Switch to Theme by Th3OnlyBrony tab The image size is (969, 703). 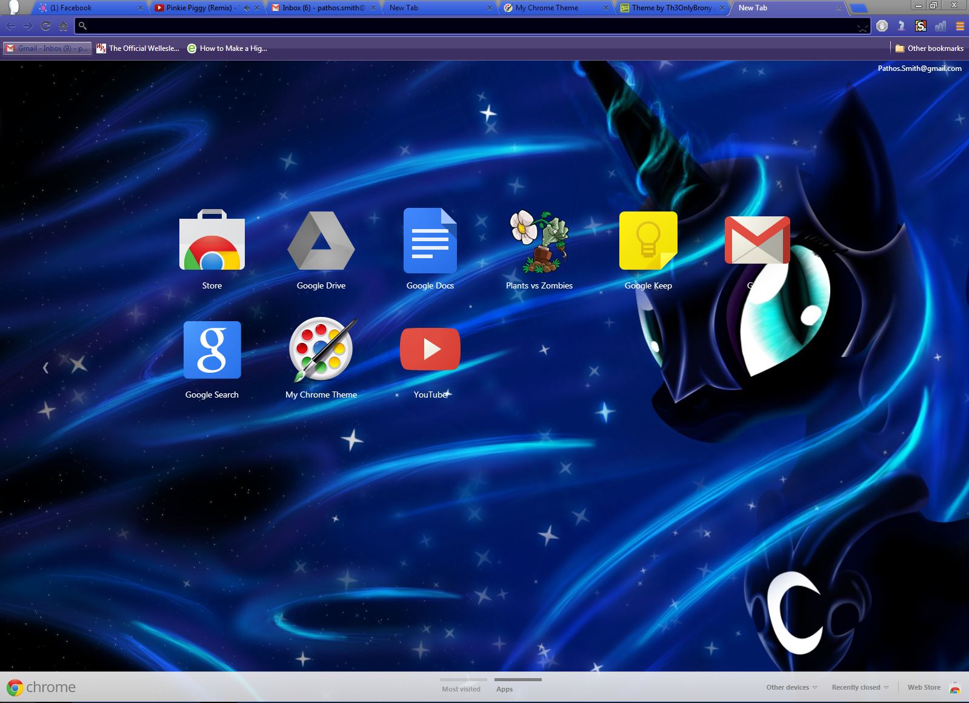pyautogui.click(x=672, y=8)
